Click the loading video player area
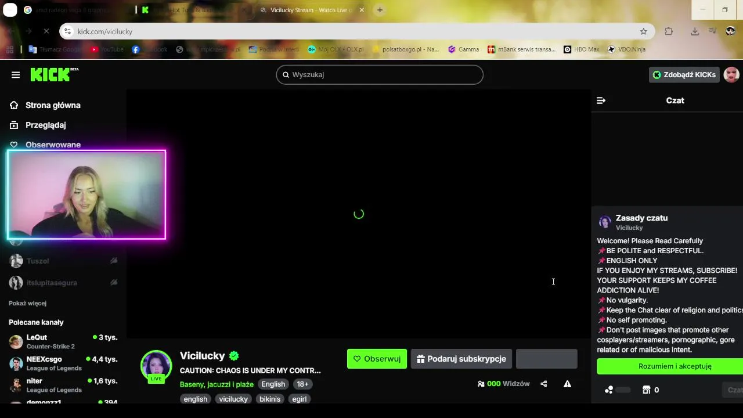The height and width of the screenshot is (418, 743). tap(359, 214)
